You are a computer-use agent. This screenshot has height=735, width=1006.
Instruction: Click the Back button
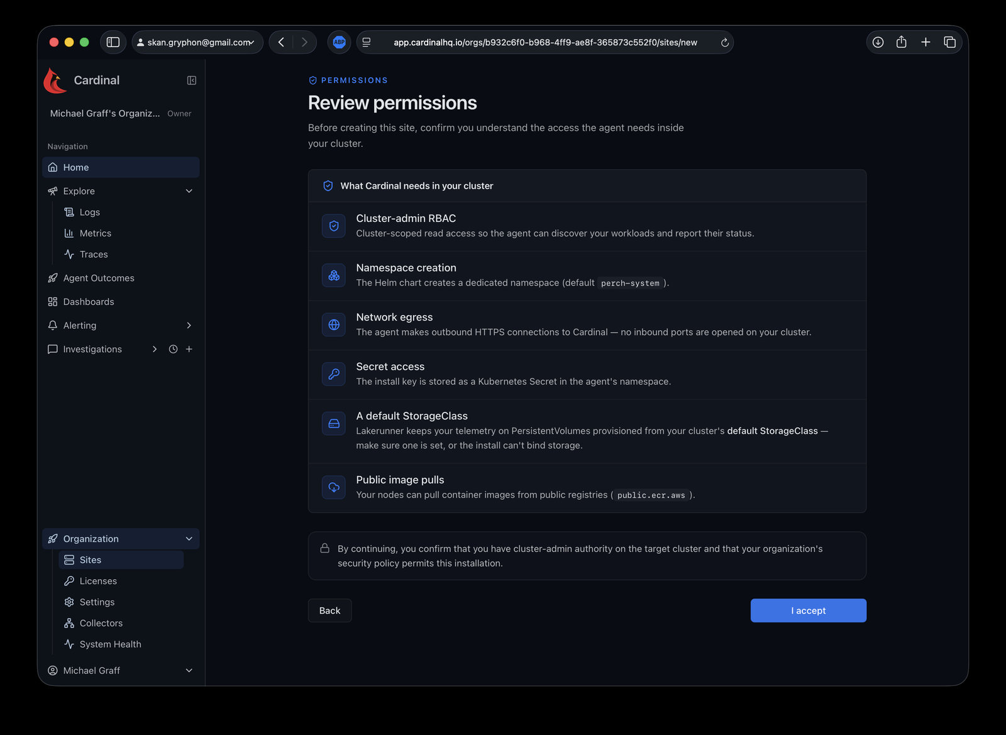tap(329, 611)
